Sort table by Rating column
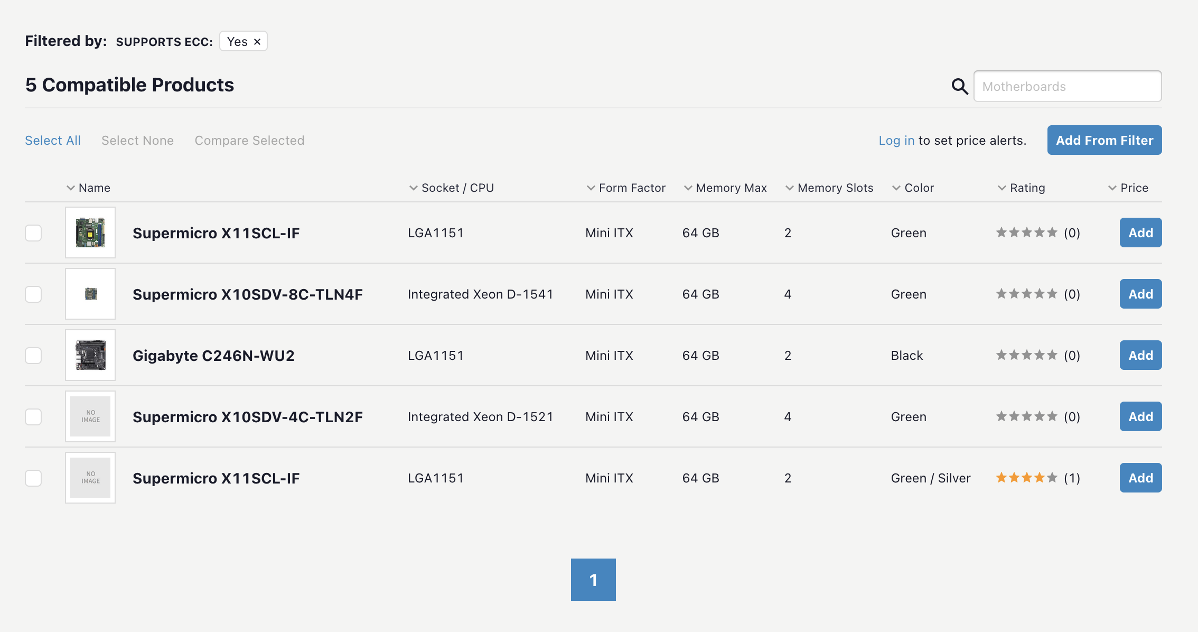This screenshot has height=632, width=1198. (1022, 188)
